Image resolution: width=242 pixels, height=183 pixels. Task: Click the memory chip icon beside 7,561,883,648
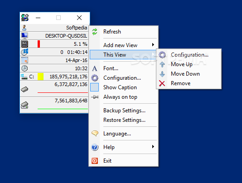click(x=24, y=105)
